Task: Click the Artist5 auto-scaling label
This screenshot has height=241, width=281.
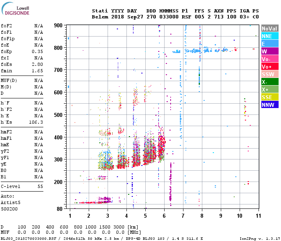Action: tap(10, 202)
